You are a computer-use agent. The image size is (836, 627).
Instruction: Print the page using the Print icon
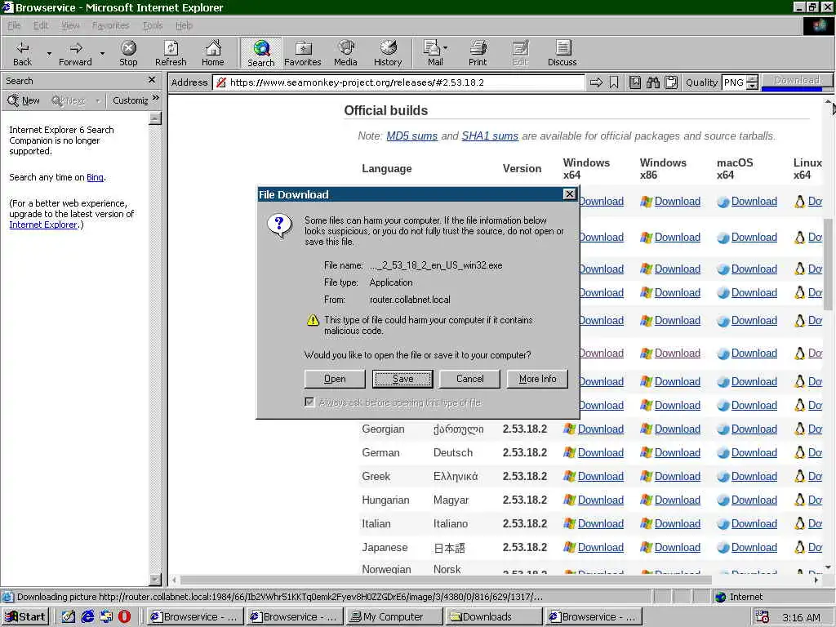click(x=478, y=48)
